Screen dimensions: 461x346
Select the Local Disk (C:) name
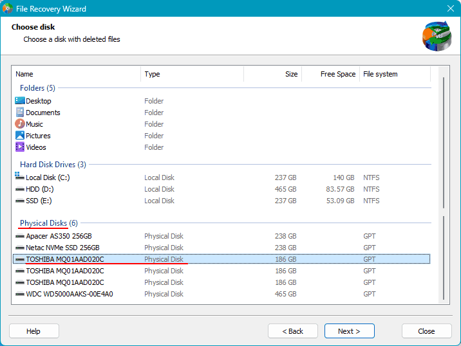point(48,178)
